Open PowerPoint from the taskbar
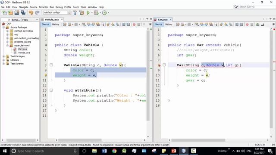 click(174, 151)
